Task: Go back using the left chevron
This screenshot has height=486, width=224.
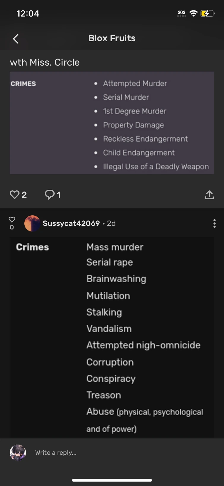Action: click(16, 39)
